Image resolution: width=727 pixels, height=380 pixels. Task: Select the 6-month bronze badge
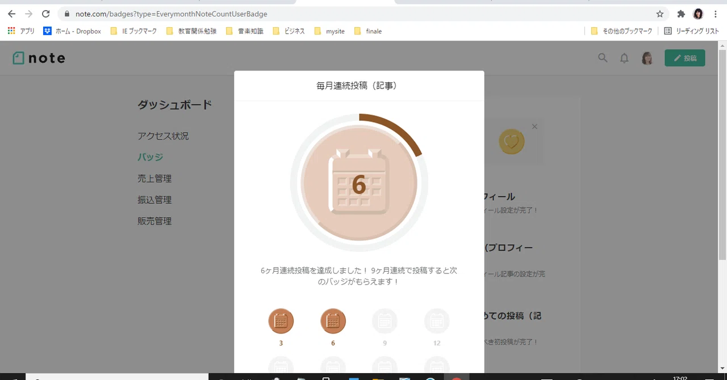[333, 321]
